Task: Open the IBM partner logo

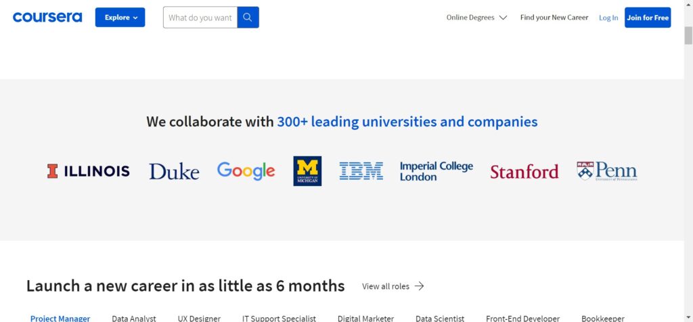Action: 361,171
